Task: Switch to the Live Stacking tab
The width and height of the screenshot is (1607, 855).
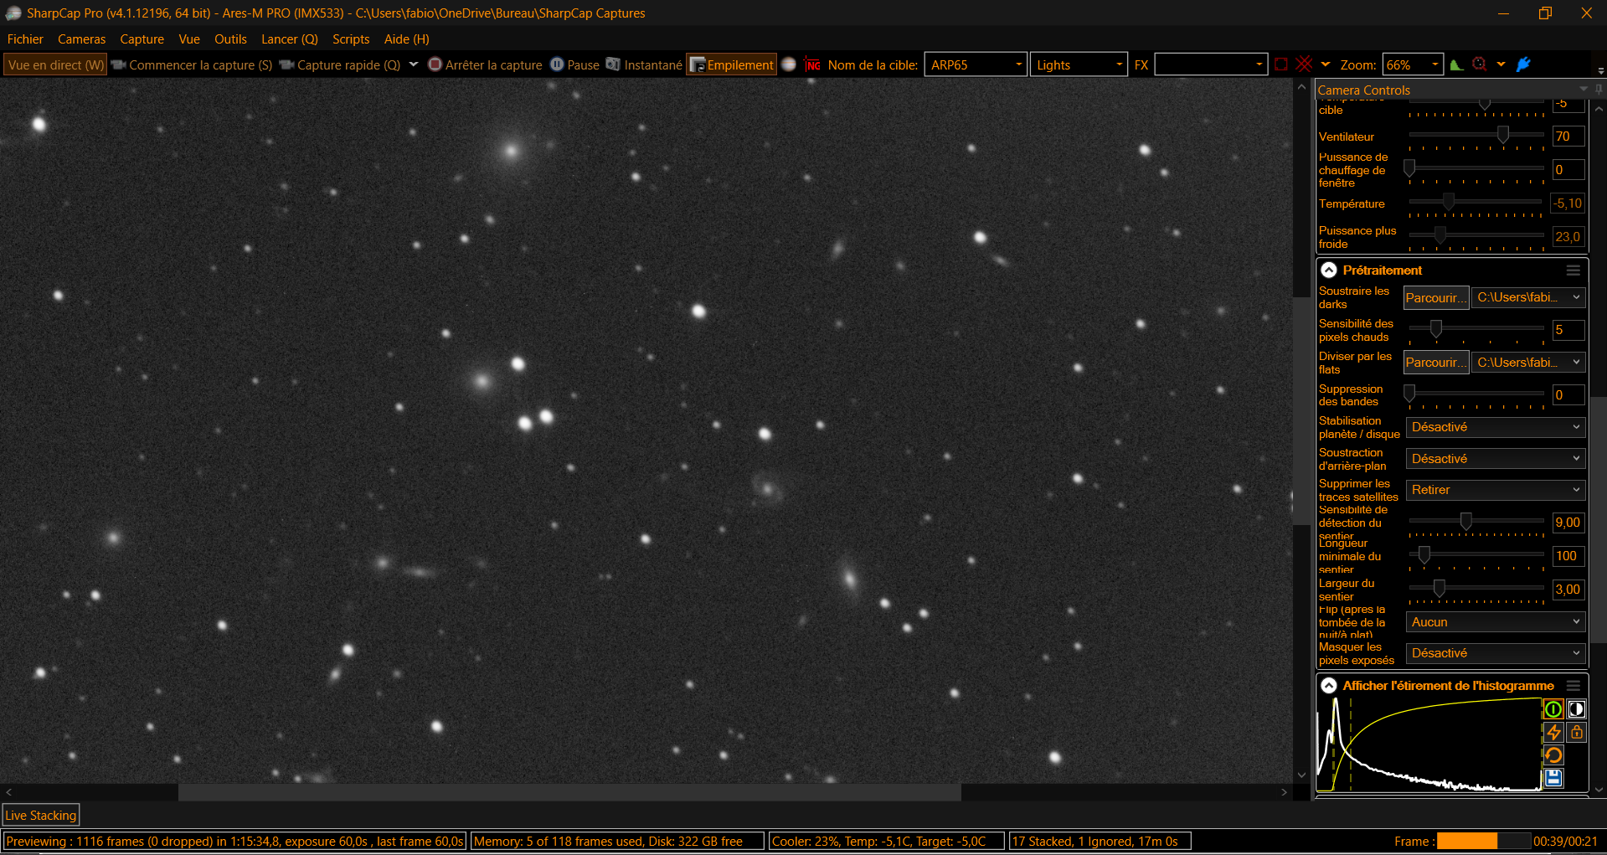Action: point(41,815)
